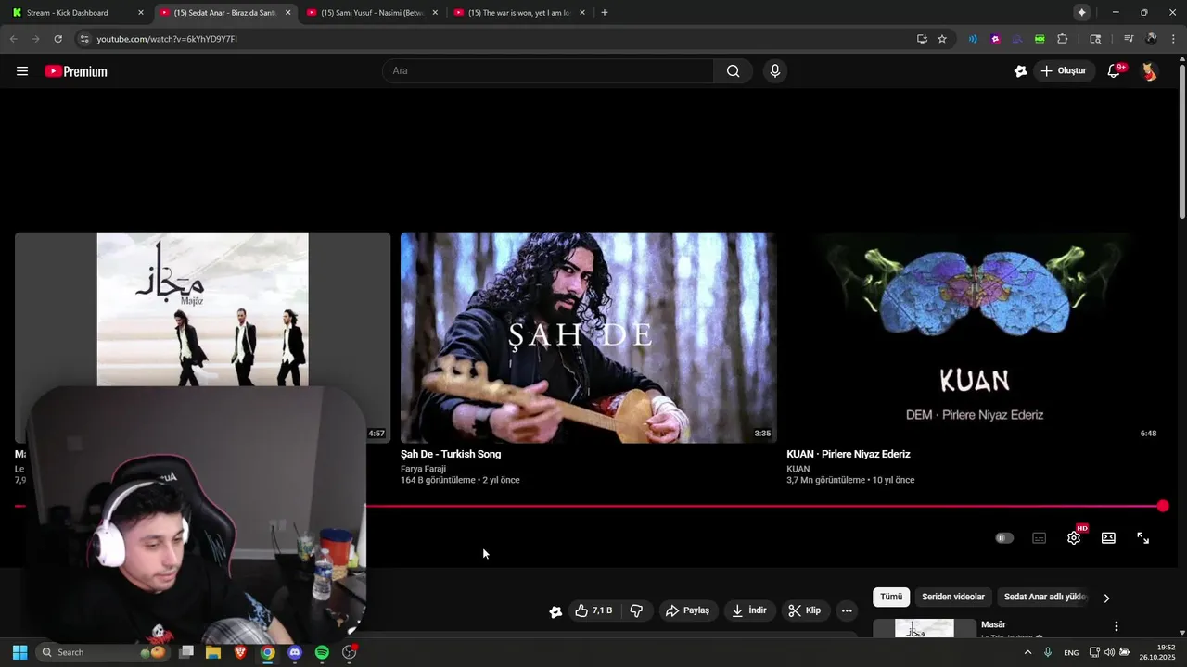The width and height of the screenshot is (1187, 667).
Task: Open OBS Studio from the taskbar
Action: point(349,652)
